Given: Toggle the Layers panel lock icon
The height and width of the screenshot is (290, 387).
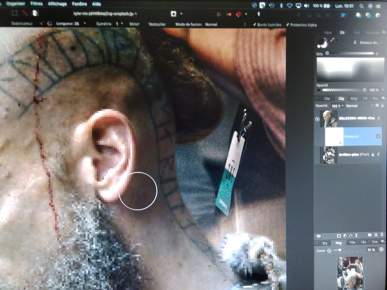Looking at the screenshot, I should coord(382,105).
